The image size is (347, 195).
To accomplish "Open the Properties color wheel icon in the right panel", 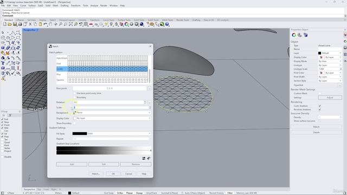I will coord(294,35).
